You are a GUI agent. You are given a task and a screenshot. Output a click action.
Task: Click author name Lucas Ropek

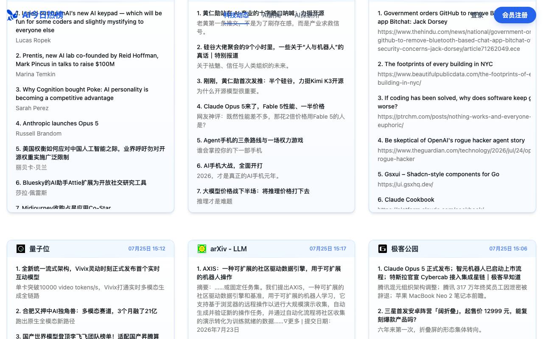(33, 40)
